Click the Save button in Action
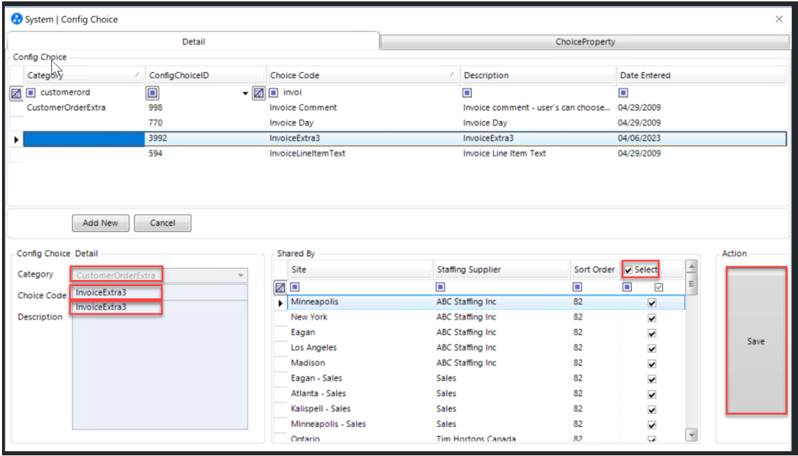This screenshot has width=798, height=456. (x=756, y=341)
